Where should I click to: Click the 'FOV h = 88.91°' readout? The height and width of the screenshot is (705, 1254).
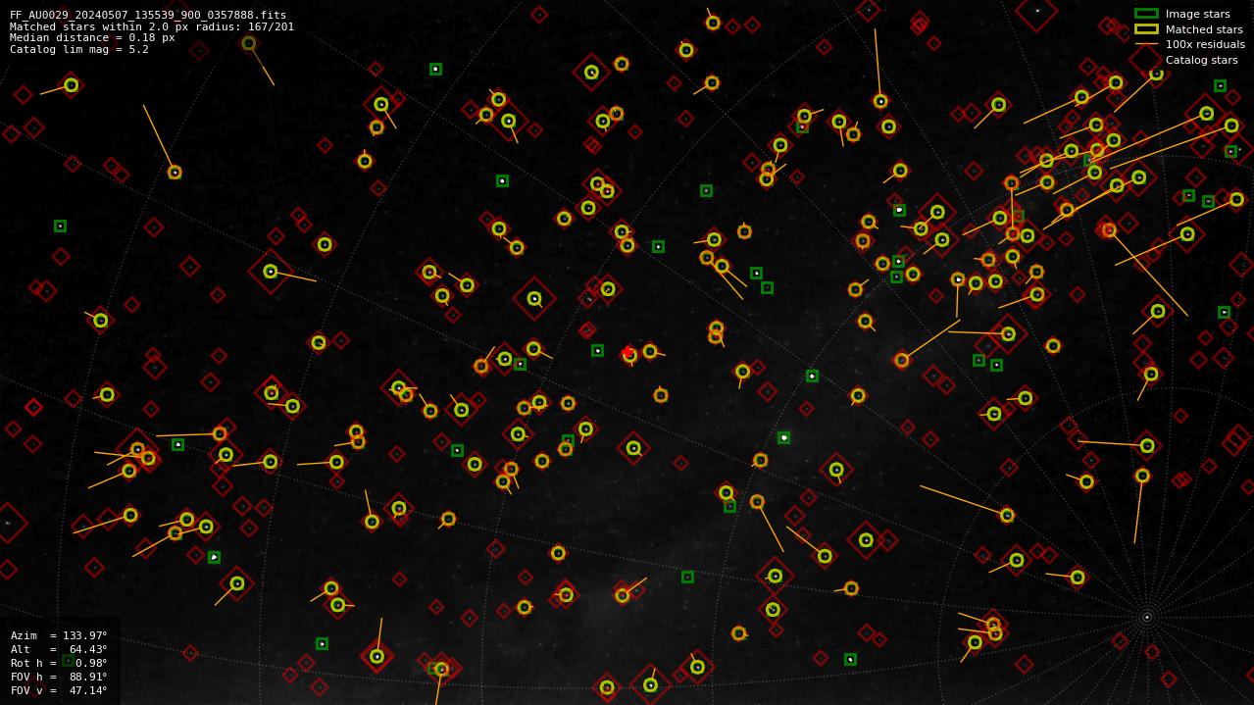pos(59,677)
